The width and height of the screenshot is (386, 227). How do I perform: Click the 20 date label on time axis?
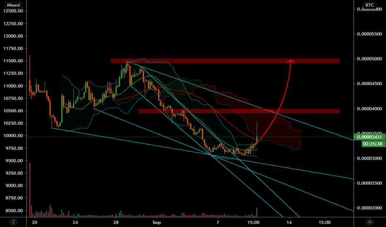(34, 222)
